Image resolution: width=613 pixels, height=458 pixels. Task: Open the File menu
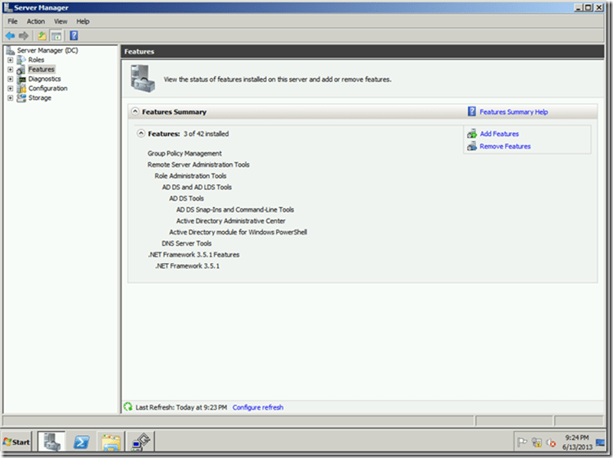coord(12,21)
